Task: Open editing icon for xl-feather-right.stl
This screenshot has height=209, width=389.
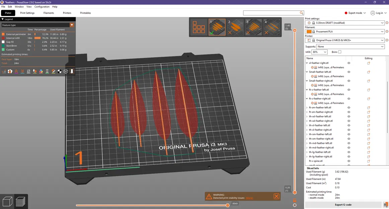Action: (x=368, y=63)
